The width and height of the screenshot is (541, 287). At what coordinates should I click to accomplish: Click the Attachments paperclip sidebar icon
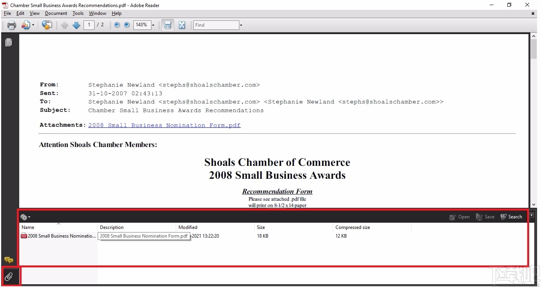click(9, 277)
